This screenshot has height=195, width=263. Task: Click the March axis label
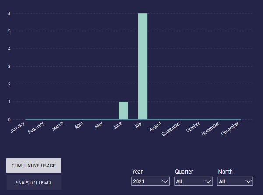point(58,126)
